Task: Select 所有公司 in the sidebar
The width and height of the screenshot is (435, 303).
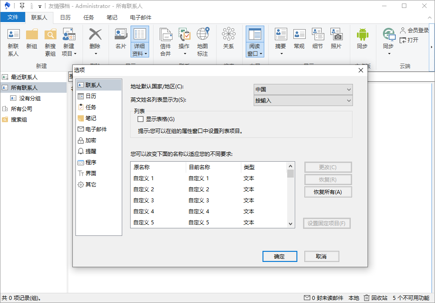Action: [x=21, y=109]
